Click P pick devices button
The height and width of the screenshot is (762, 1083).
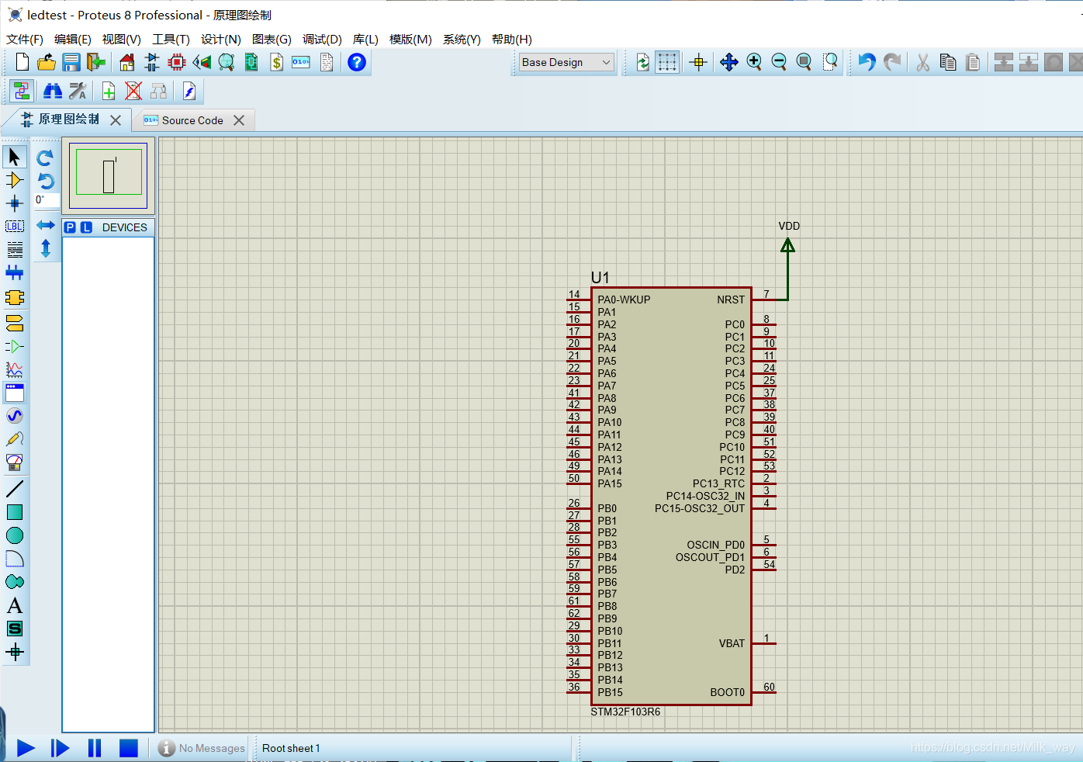point(71,227)
